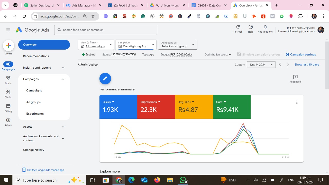Open the Admin gear icon
Screen dimensions: 329x185
pyautogui.click(x=8, y=121)
